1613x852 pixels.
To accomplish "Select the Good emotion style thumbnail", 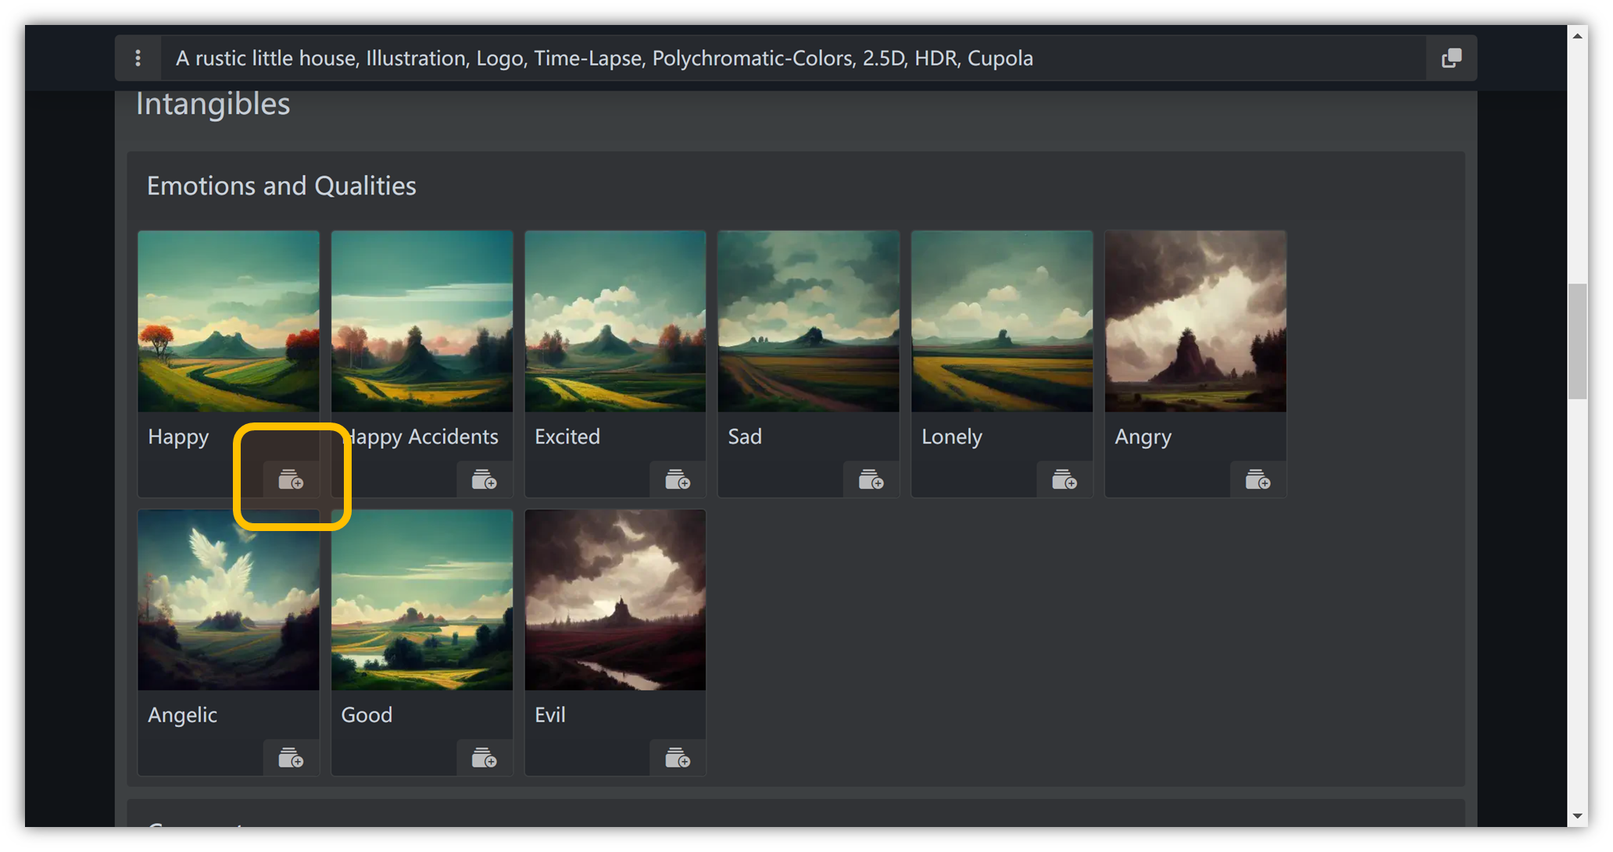I will coord(420,599).
